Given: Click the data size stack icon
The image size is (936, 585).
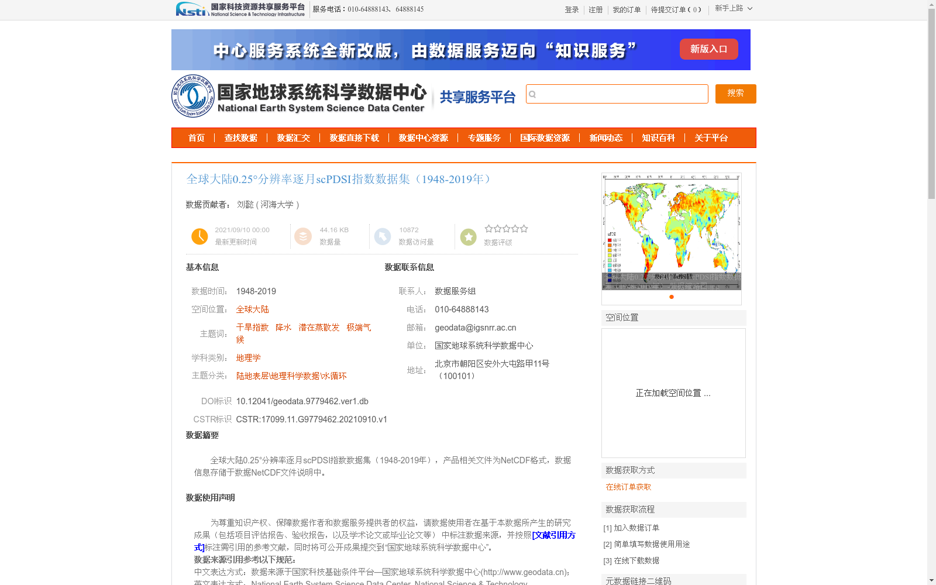Looking at the screenshot, I should tap(303, 236).
